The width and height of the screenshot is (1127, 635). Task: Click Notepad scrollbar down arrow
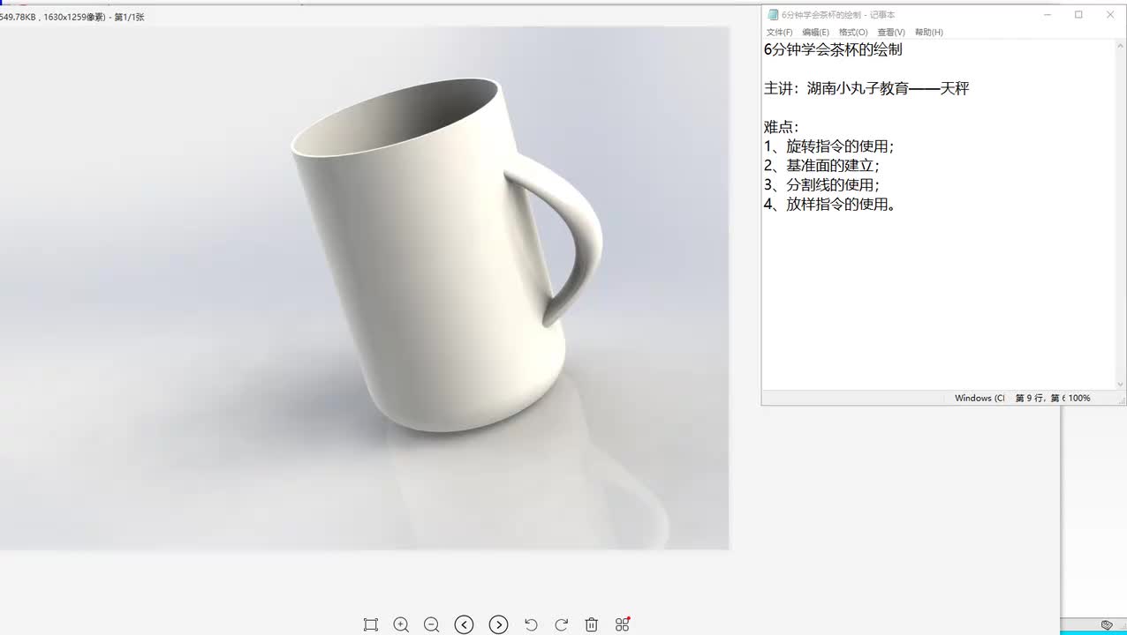click(x=1121, y=385)
